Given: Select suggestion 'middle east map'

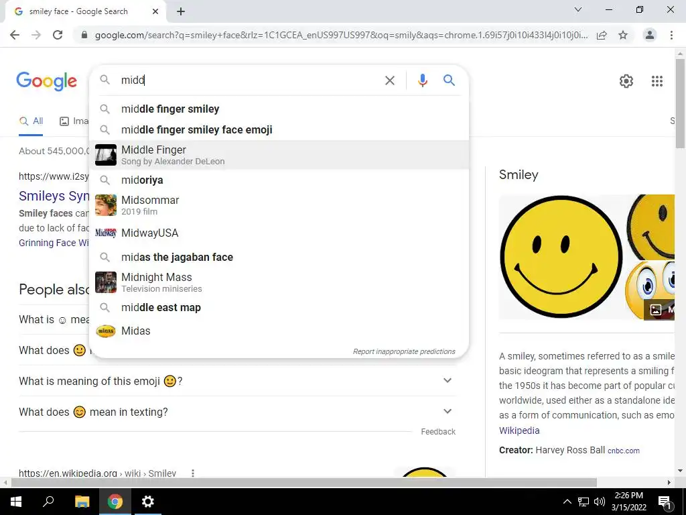Looking at the screenshot, I should tap(279, 307).
